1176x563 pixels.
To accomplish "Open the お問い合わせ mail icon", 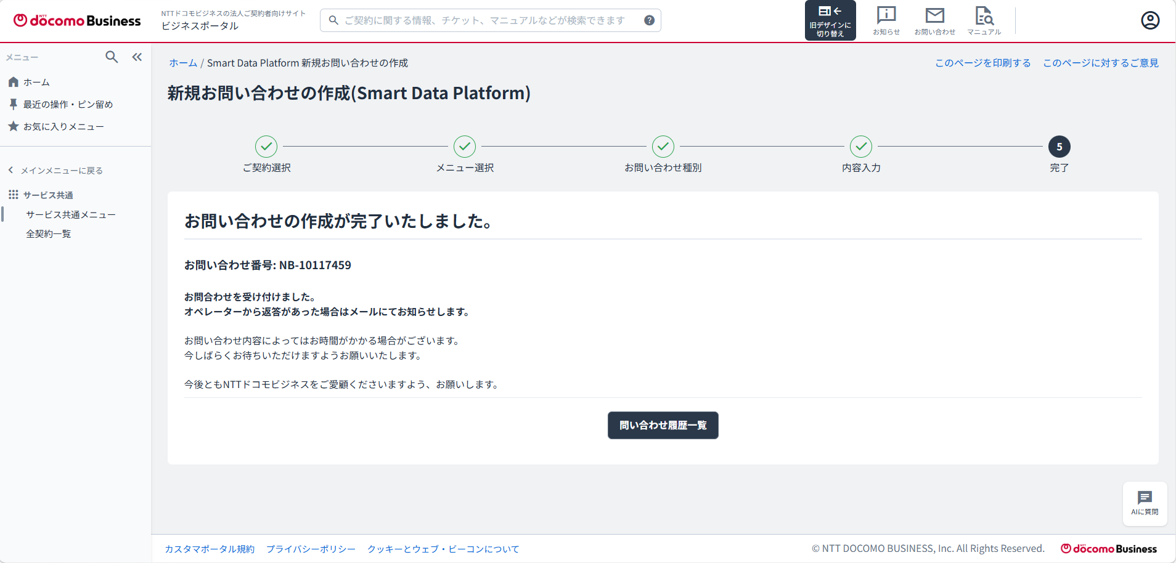I will click(x=934, y=21).
